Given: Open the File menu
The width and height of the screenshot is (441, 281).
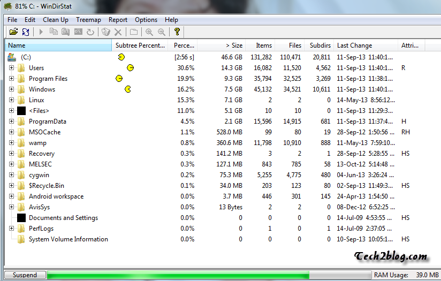Looking at the screenshot, I should (x=12, y=20).
